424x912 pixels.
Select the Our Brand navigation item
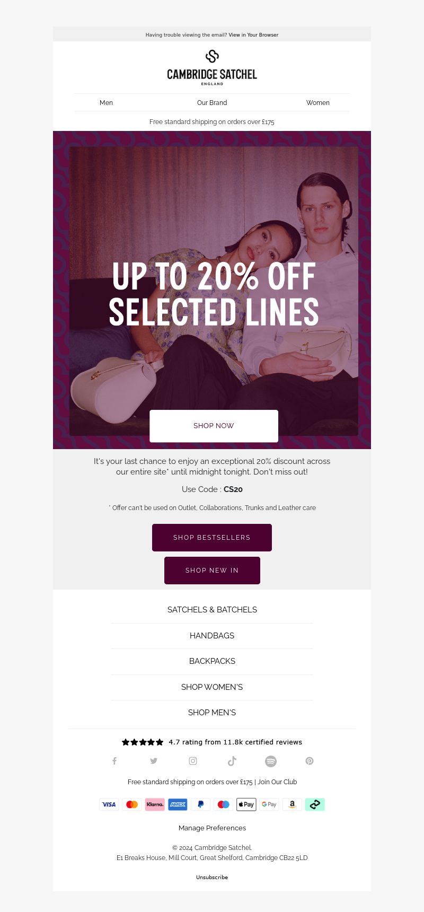(x=212, y=103)
